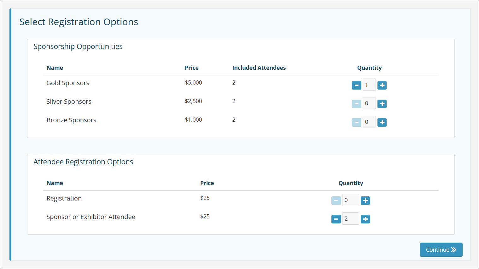Increment Bronze Sponsors quantity
This screenshot has width=479, height=269.
click(382, 122)
